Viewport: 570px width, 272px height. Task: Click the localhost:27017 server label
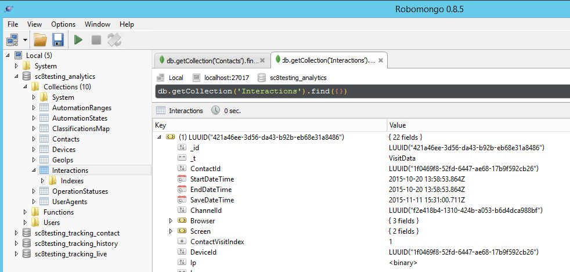point(226,78)
